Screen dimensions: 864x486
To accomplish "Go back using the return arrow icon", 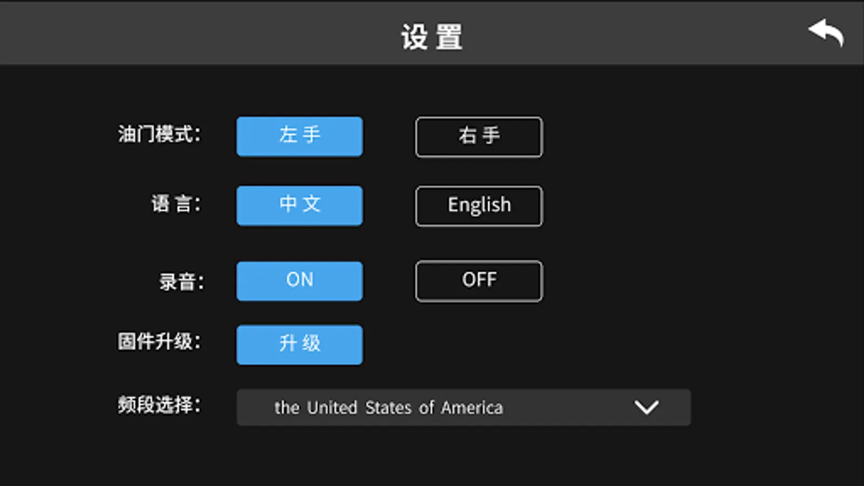I will 826,33.
